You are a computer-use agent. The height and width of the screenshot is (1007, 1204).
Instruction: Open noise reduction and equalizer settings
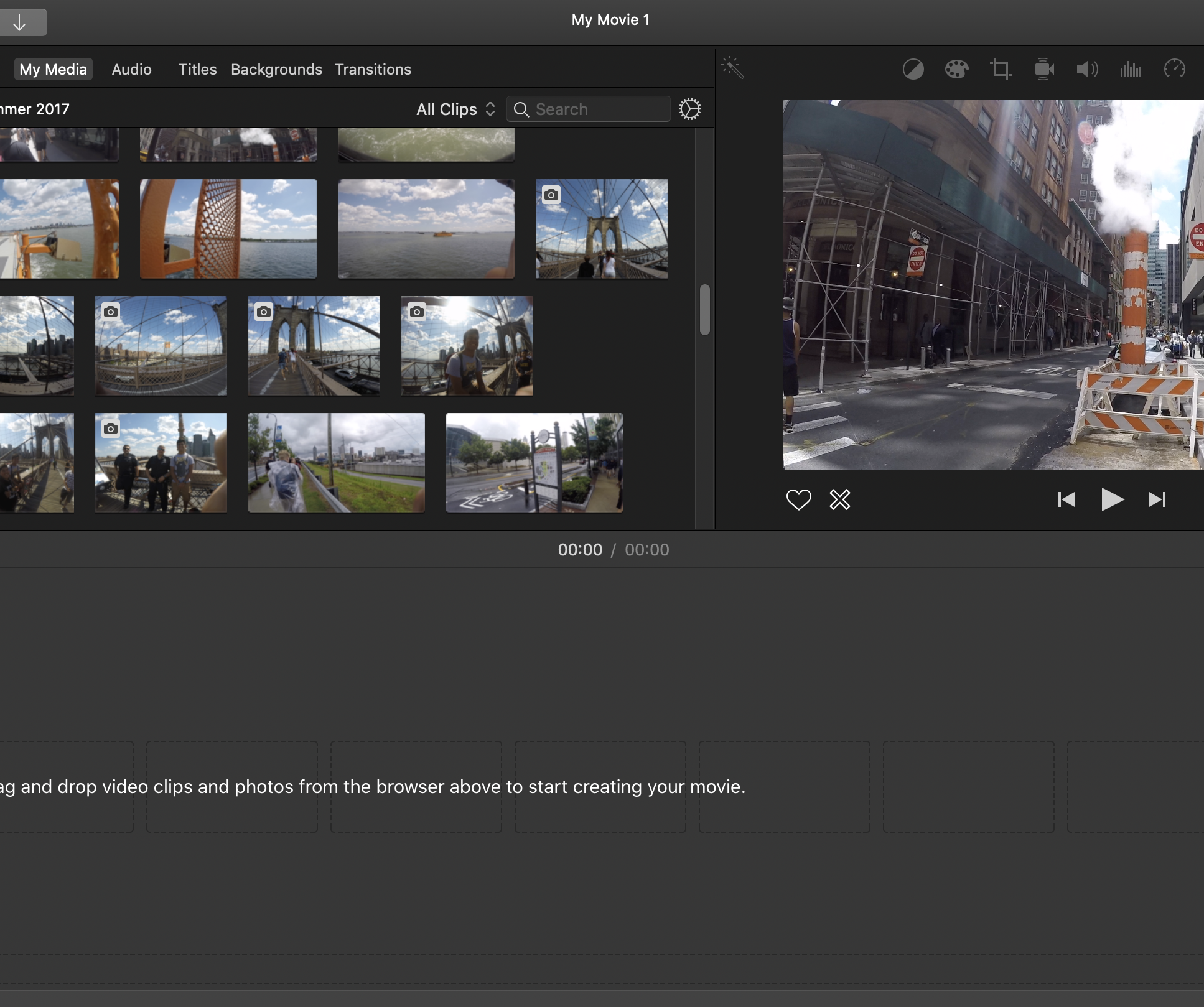point(1131,69)
